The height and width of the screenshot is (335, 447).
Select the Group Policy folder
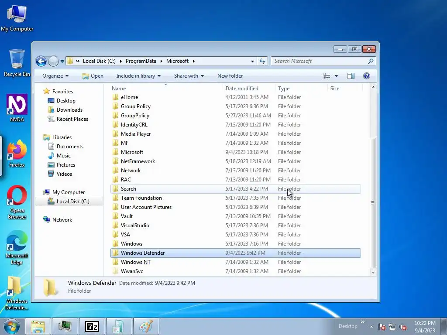click(x=235, y=106)
